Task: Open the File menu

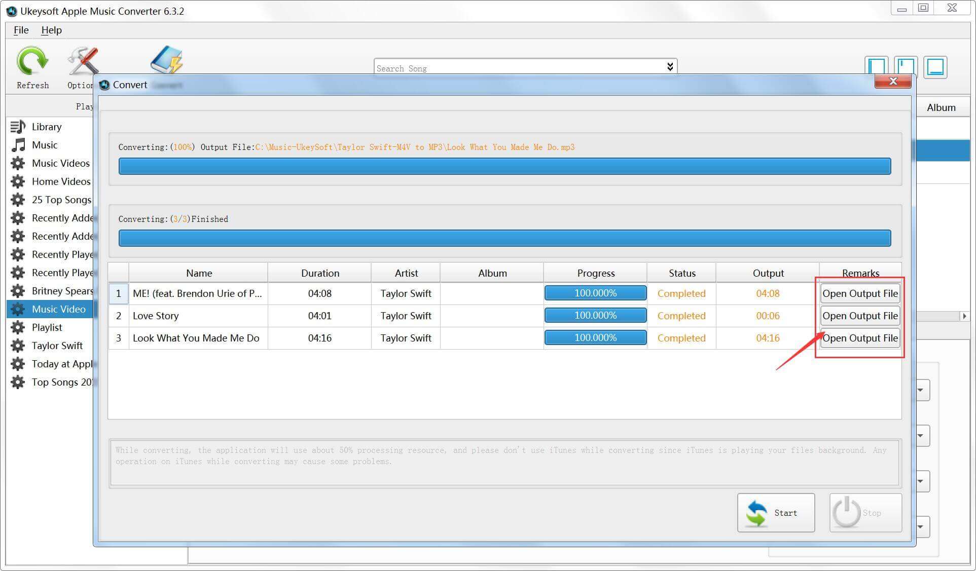Action: click(22, 30)
